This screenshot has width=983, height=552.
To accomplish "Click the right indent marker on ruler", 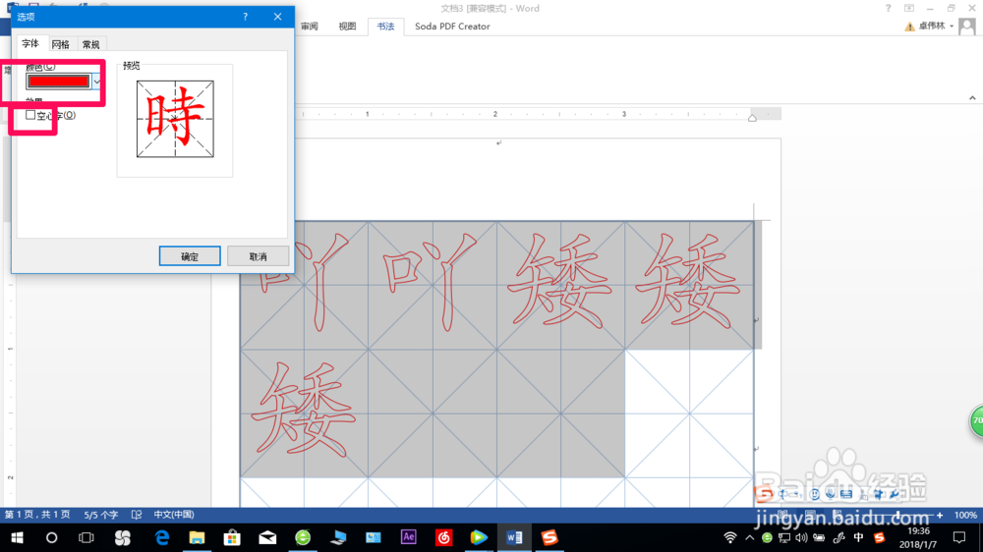I will [752, 118].
